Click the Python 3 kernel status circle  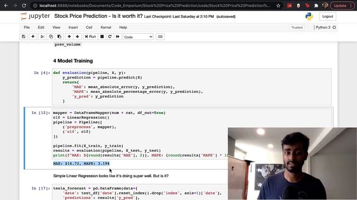click(334, 27)
